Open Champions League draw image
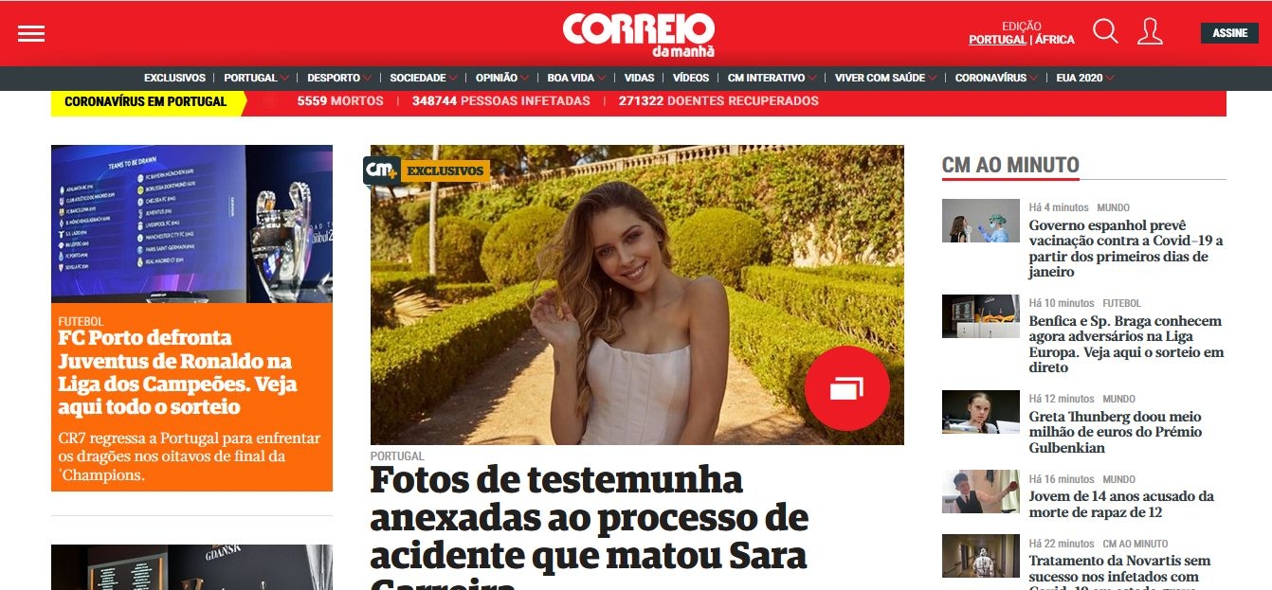The height and width of the screenshot is (590, 1272). [x=191, y=223]
